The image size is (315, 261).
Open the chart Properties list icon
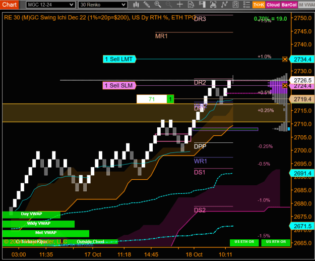click(246, 5)
